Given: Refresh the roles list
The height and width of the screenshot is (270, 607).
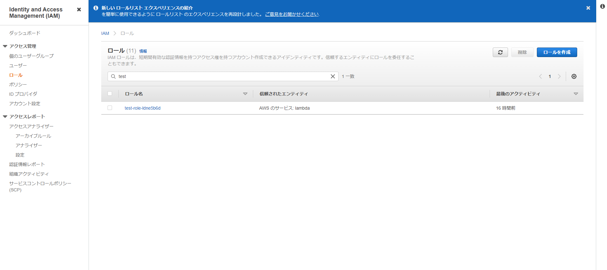Looking at the screenshot, I should [500, 52].
